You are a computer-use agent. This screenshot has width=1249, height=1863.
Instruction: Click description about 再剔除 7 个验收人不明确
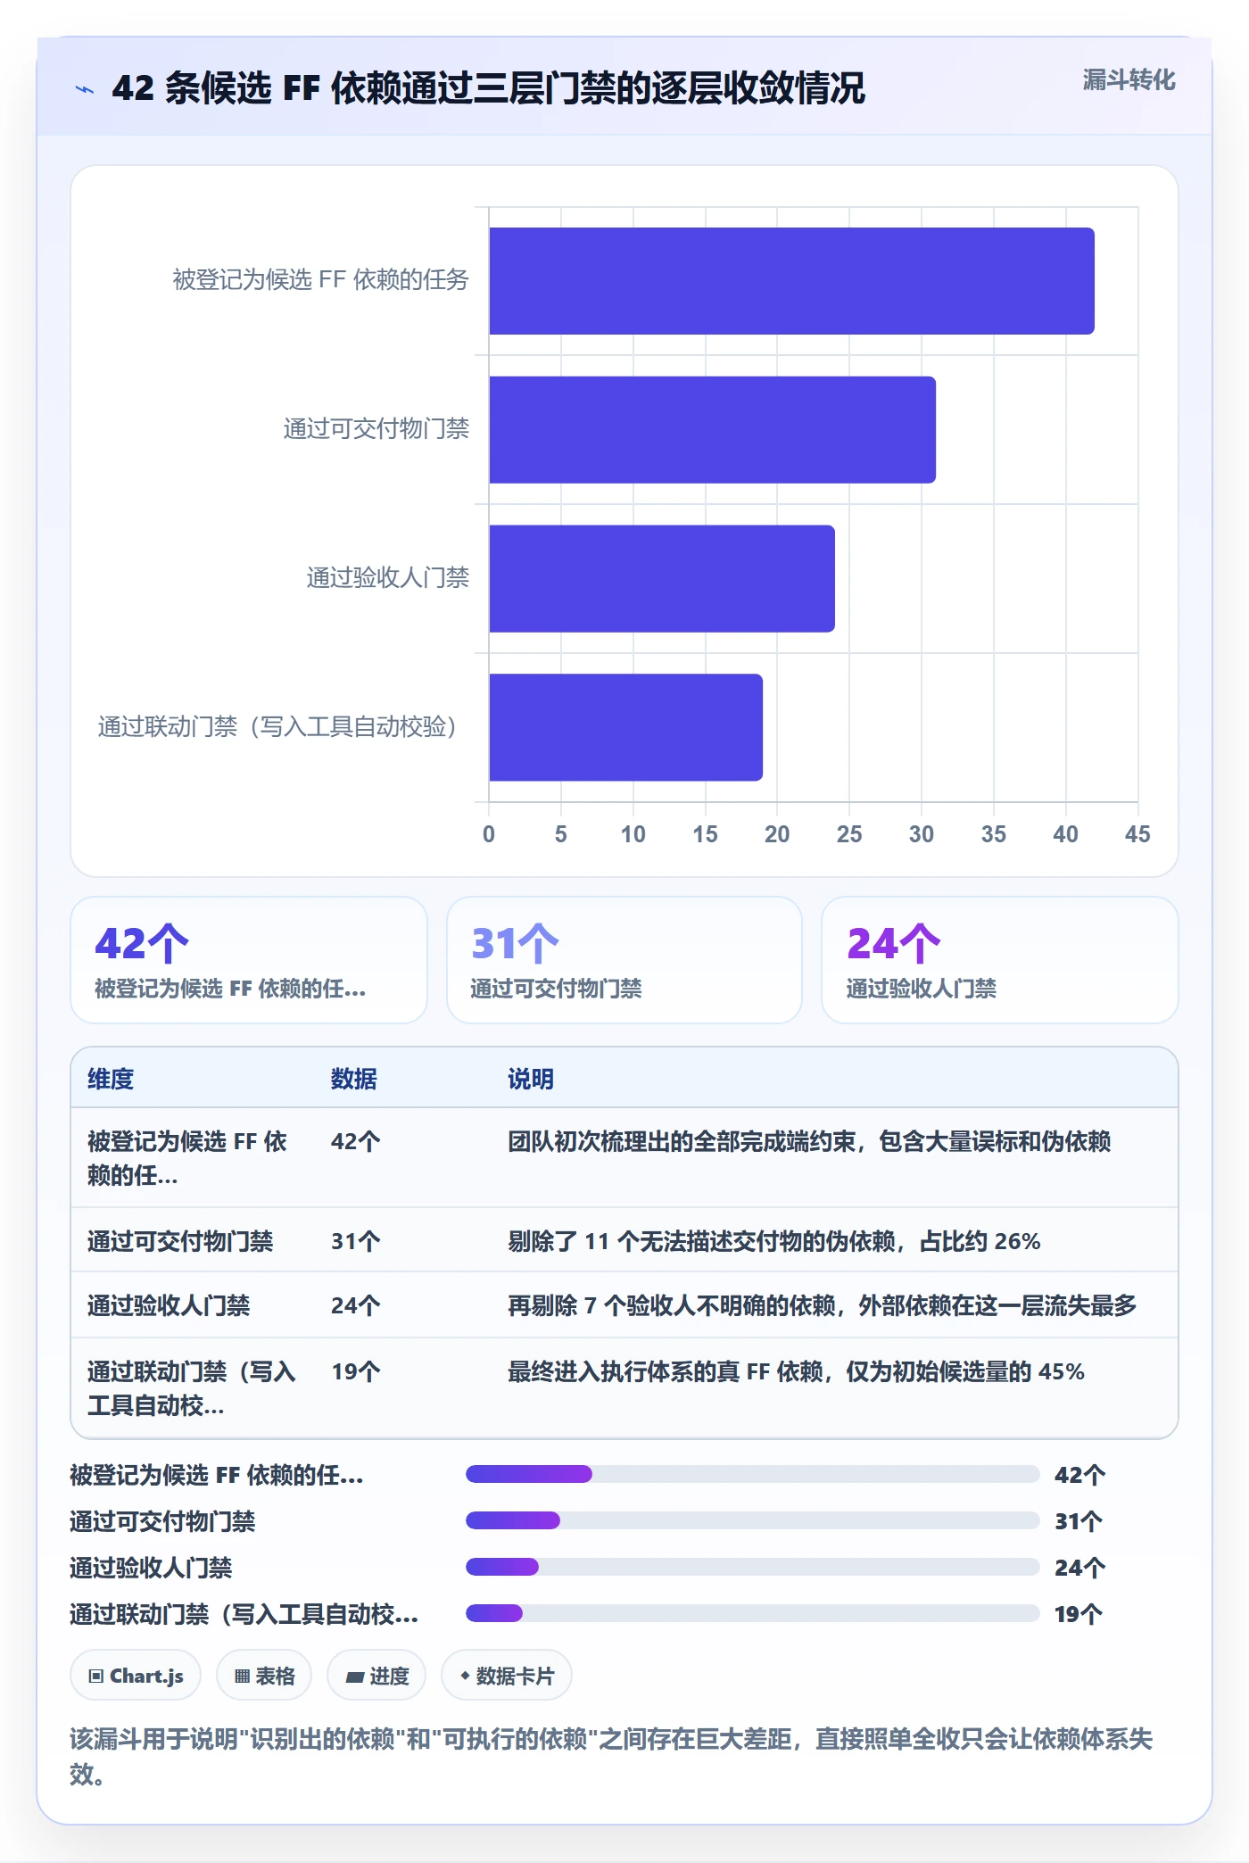[823, 1305]
